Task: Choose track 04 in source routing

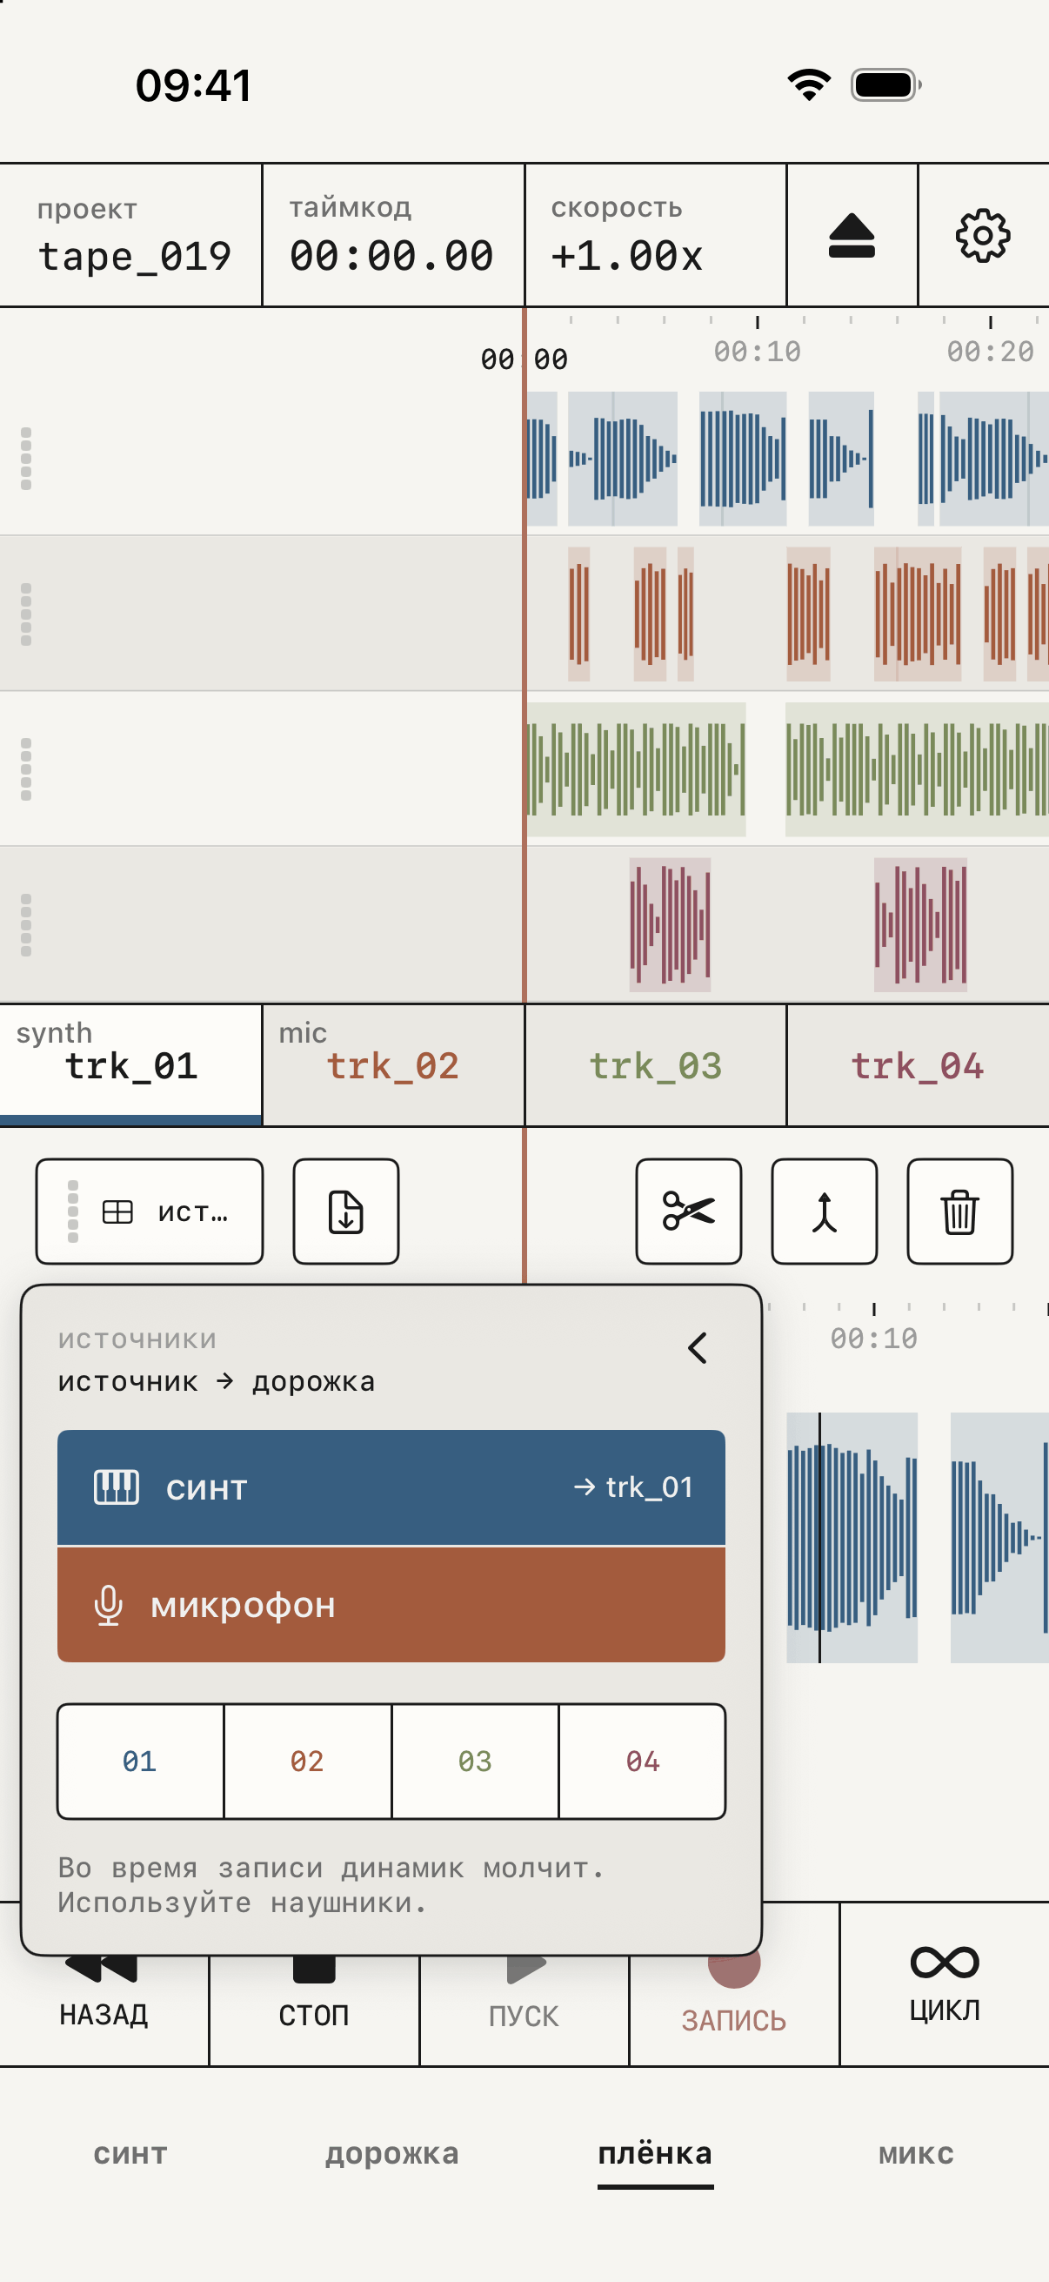Action: coord(643,1762)
